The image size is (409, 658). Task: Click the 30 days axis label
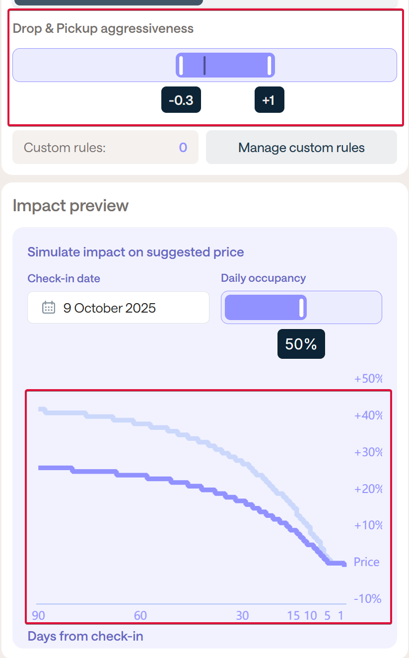[x=242, y=616]
